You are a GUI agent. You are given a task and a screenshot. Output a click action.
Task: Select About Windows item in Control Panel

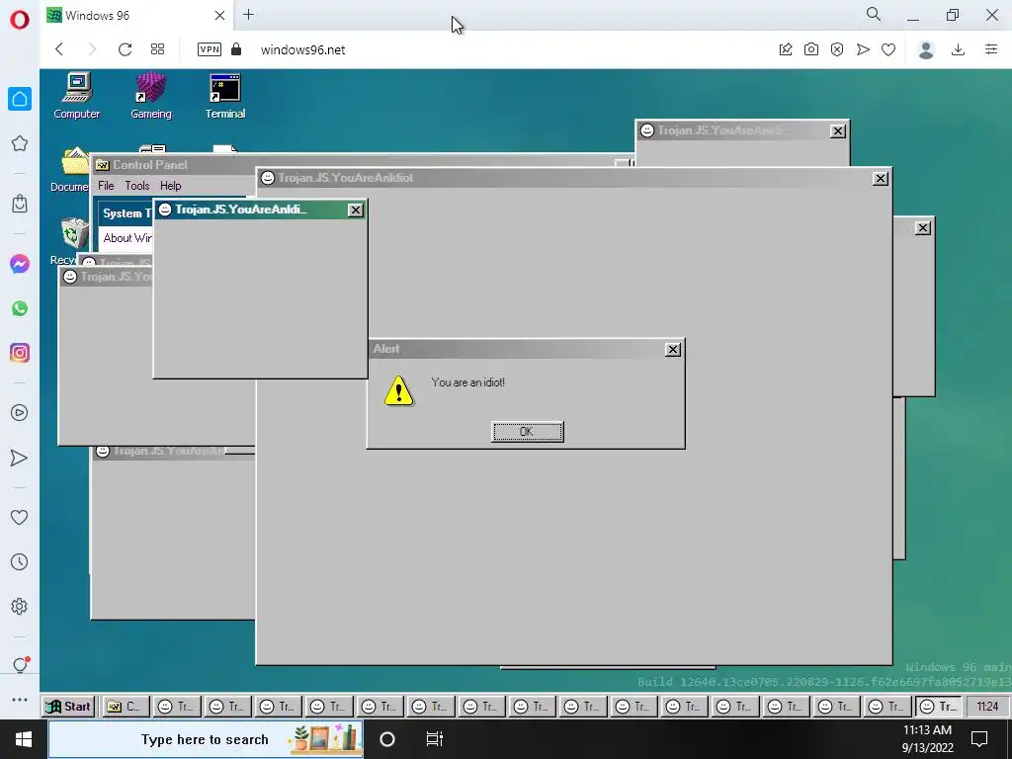pos(127,238)
